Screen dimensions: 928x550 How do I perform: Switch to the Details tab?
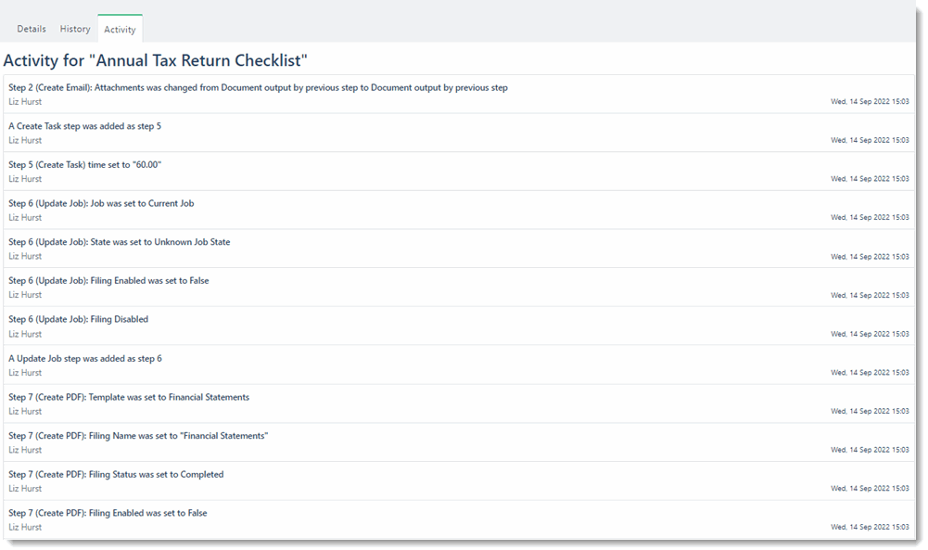[x=32, y=29]
